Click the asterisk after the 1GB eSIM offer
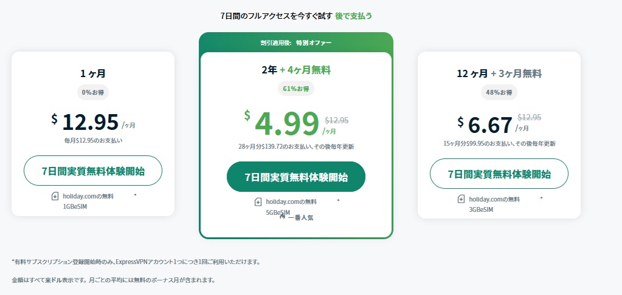Viewport: 622px width, 295px height. click(x=134, y=195)
